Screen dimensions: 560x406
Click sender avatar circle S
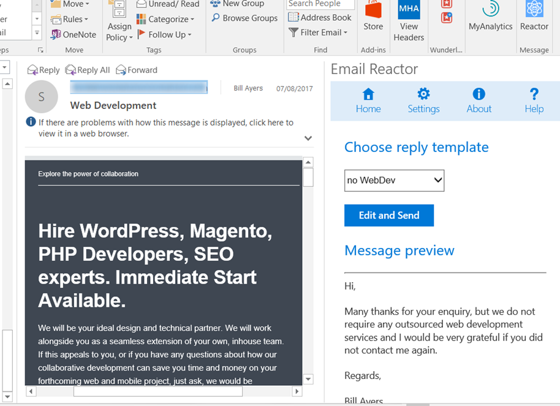click(x=42, y=97)
